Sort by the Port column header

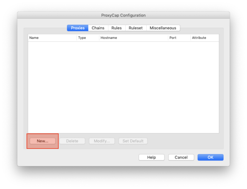tap(179, 38)
